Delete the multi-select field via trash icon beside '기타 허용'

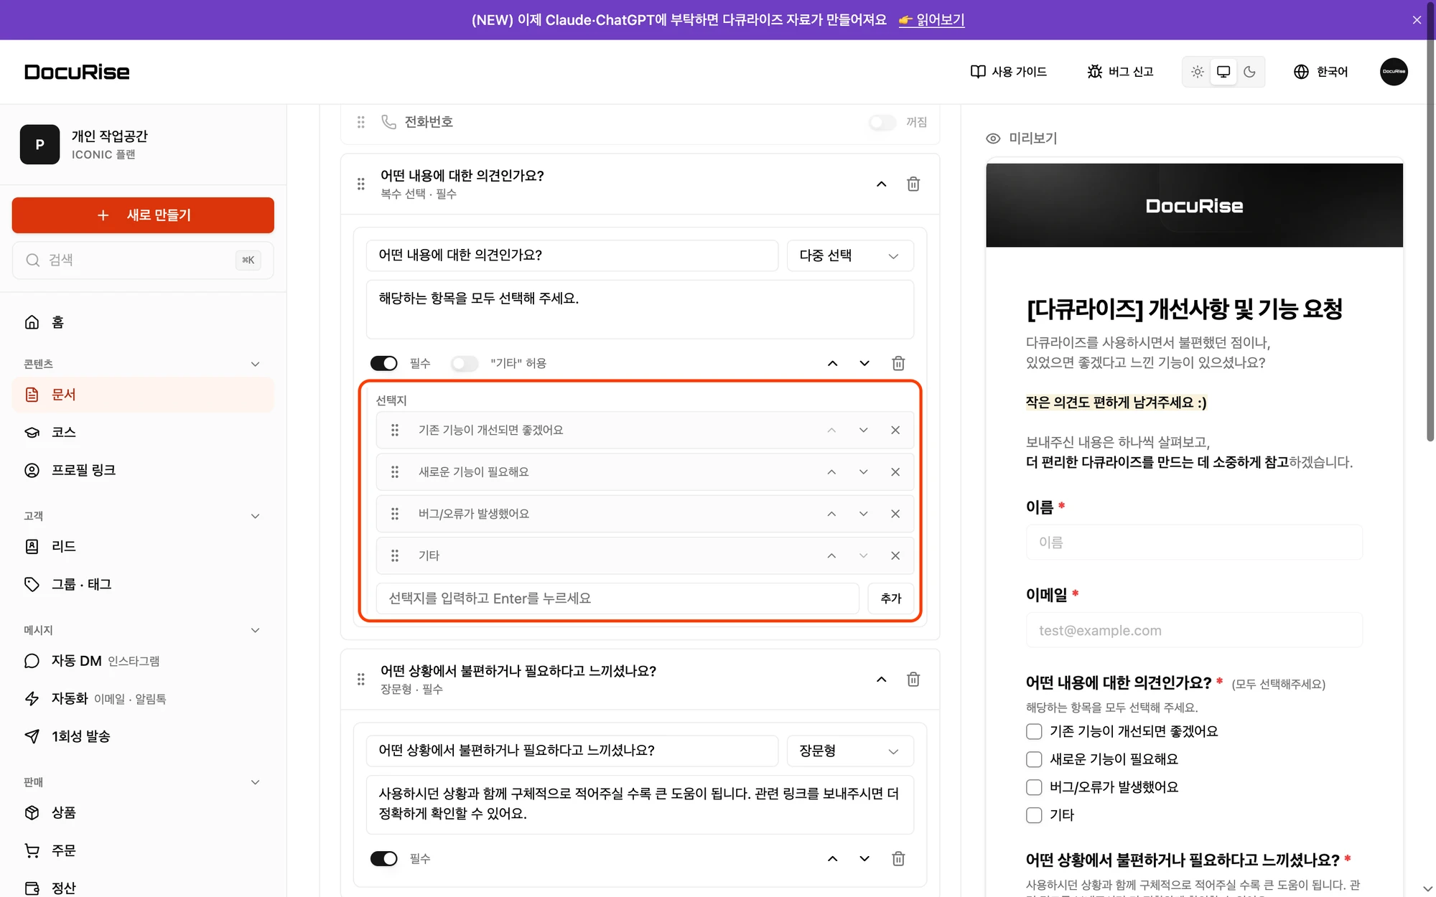click(898, 363)
